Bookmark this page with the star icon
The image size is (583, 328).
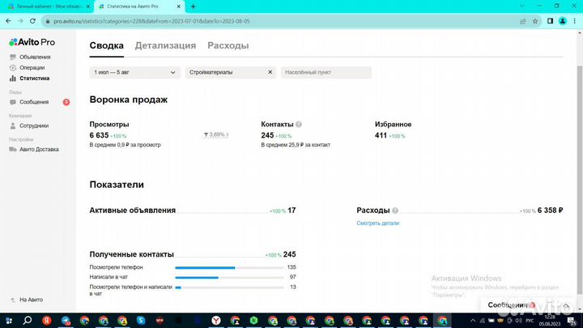coord(535,21)
